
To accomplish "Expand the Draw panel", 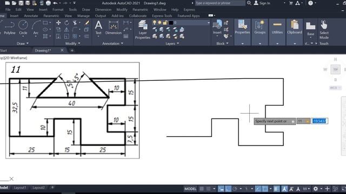I will (23, 44).
